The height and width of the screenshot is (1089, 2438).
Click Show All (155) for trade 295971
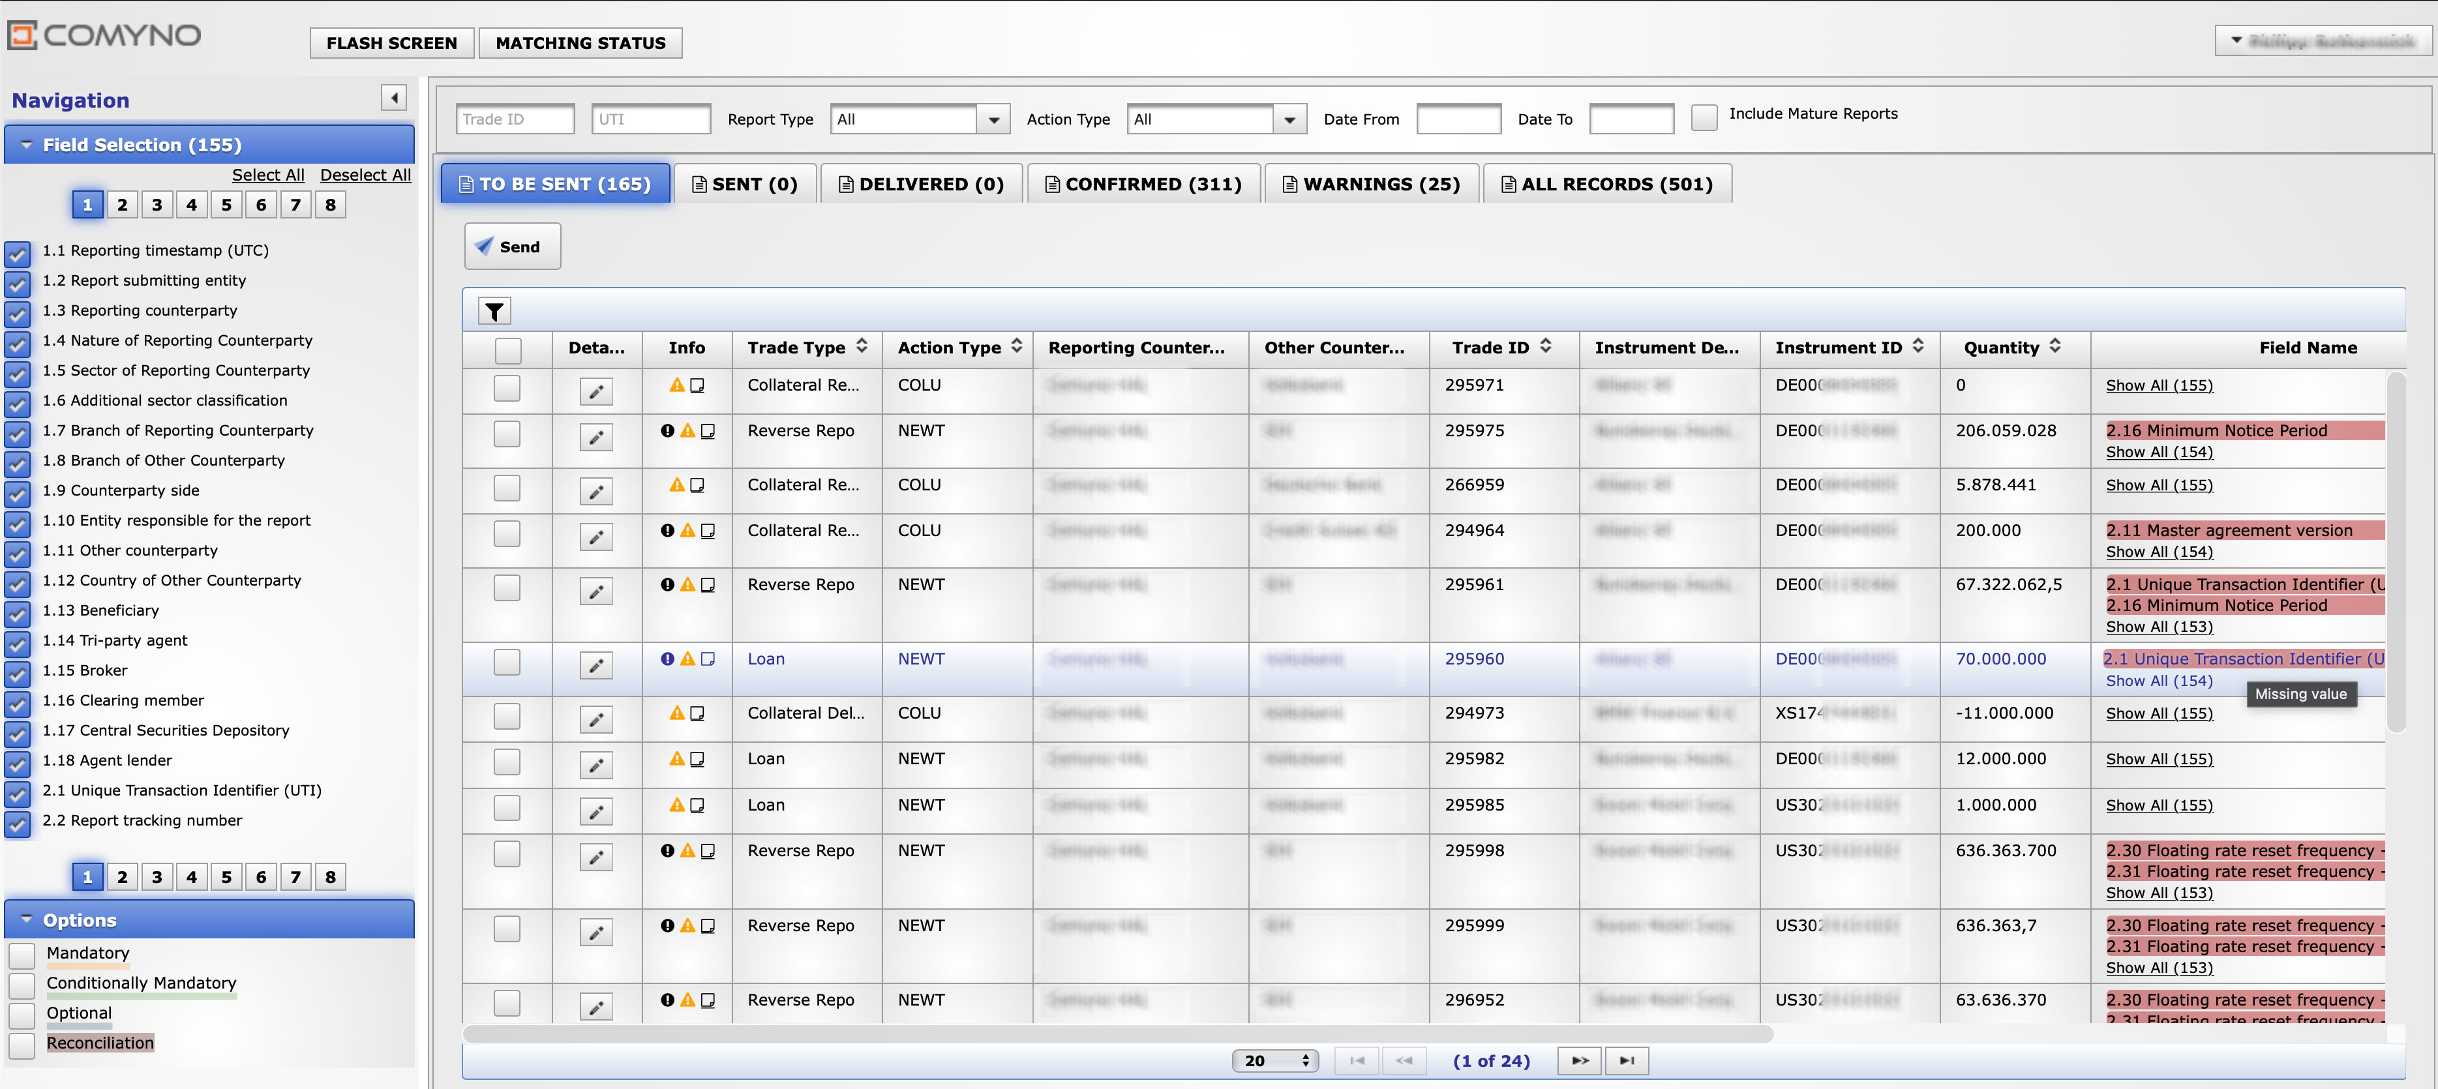(2159, 385)
